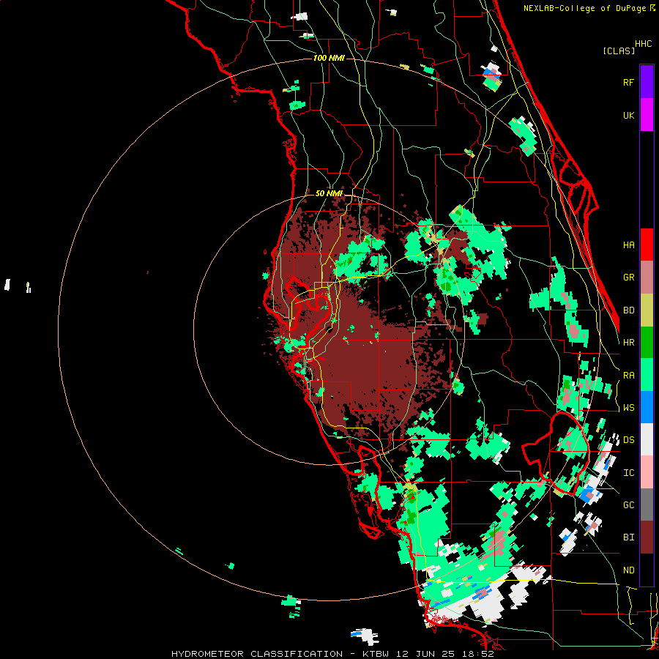This screenshot has height=659, width=659.
Task: Click the 100 NMI range ring label
Action: [x=329, y=58]
